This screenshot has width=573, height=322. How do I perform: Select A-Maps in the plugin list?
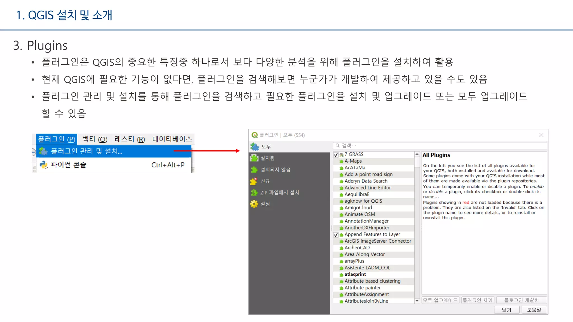[x=374, y=161]
